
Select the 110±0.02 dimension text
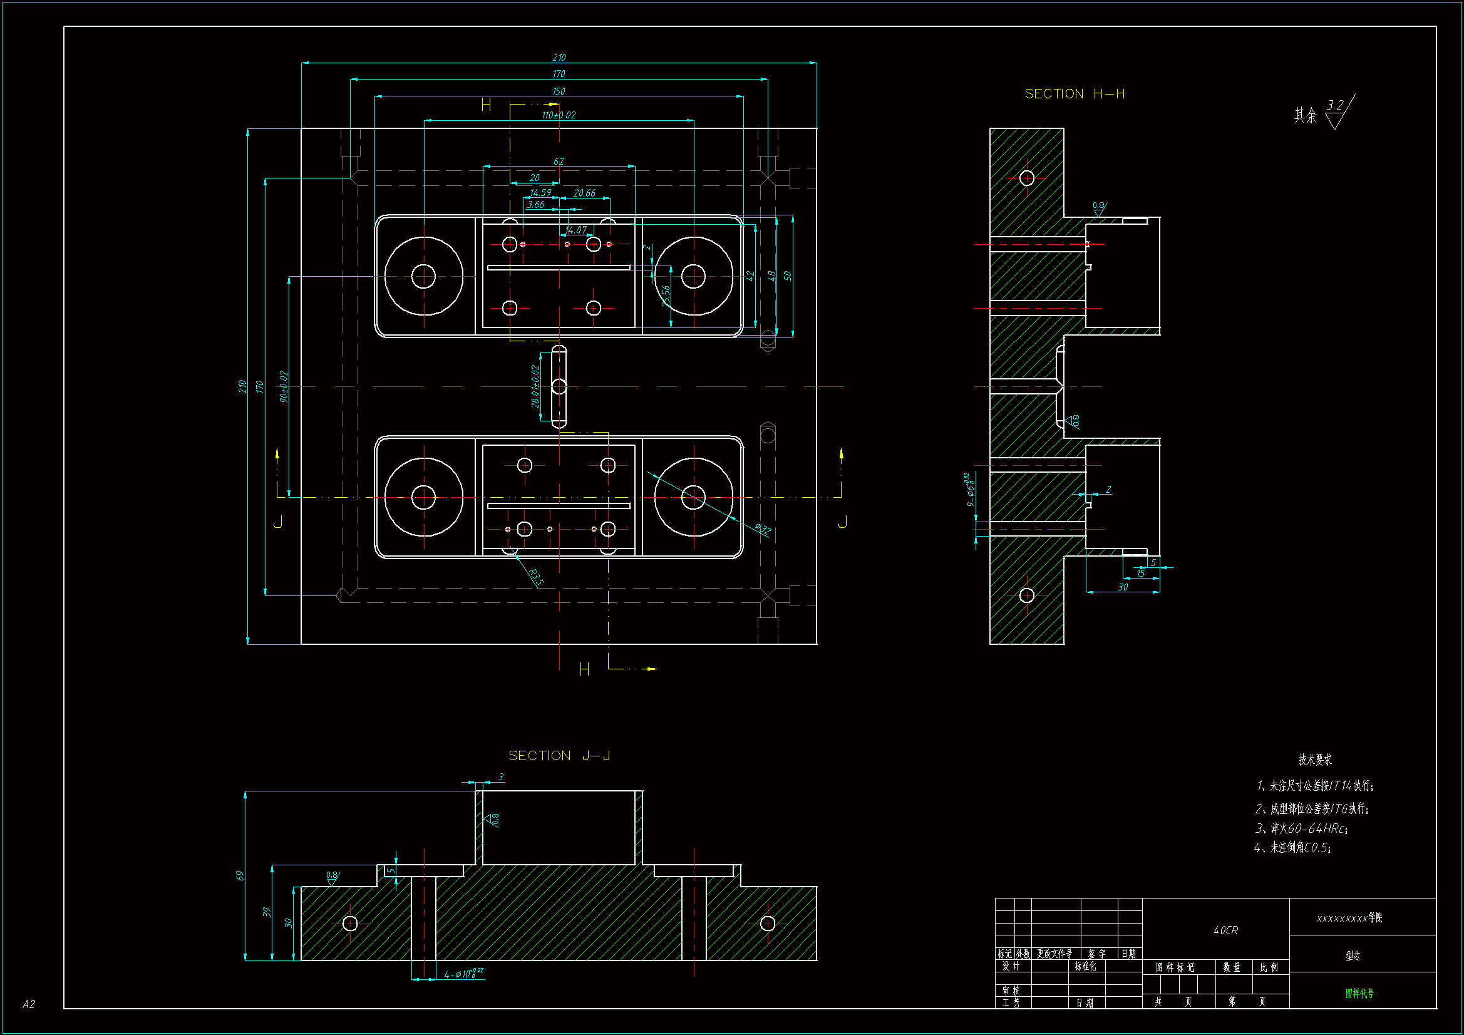(x=559, y=115)
